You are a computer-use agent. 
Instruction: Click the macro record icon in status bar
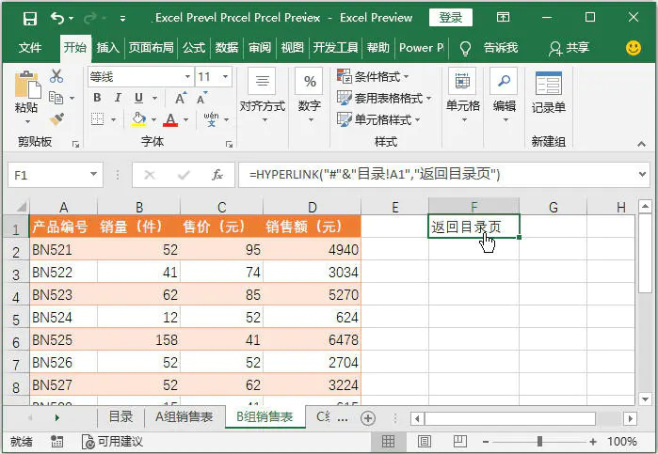(57, 441)
